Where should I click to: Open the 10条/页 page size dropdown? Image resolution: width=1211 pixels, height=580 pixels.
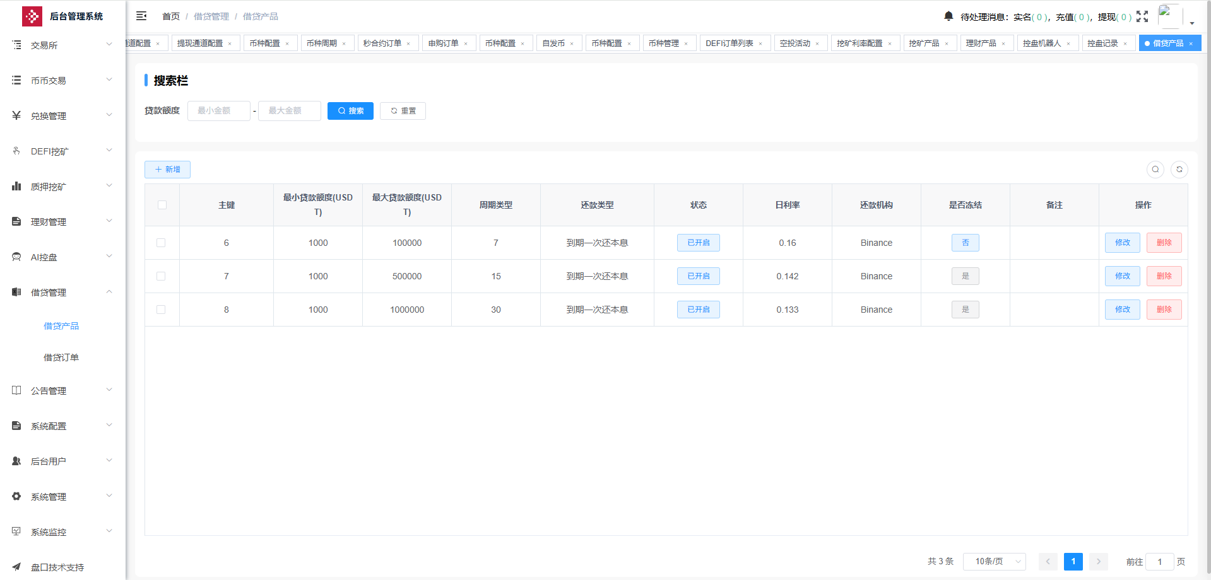coord(995,561)
